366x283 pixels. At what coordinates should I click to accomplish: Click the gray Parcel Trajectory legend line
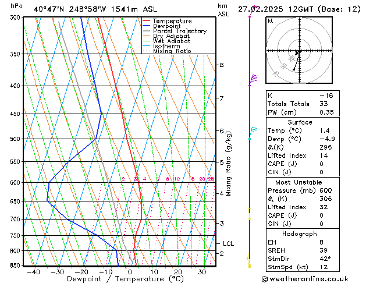(146, 31)
